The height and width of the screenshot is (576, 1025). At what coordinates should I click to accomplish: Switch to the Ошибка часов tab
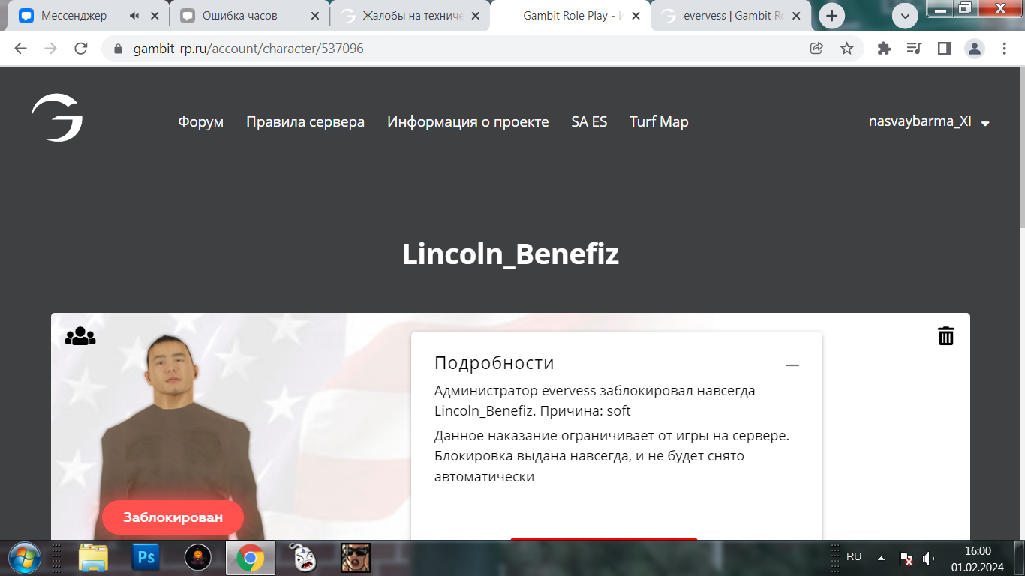(239, 16)
